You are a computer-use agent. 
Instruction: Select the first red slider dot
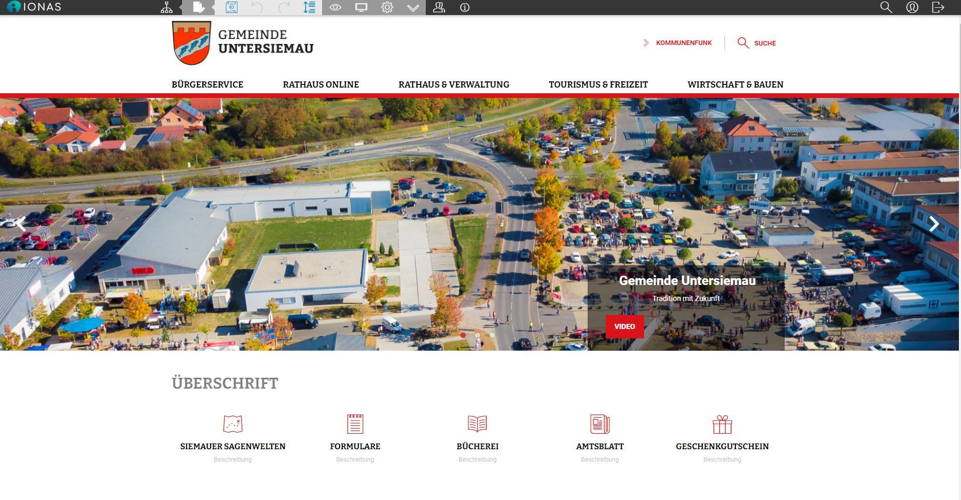(x=463, y=335)
